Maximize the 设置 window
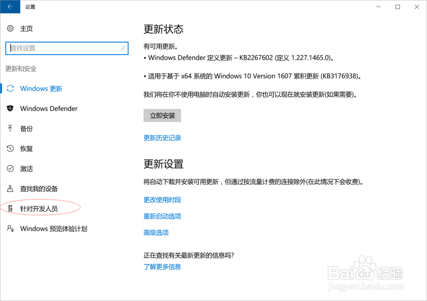The height and width of the screenshot is (301, 427). click(398, 6)
